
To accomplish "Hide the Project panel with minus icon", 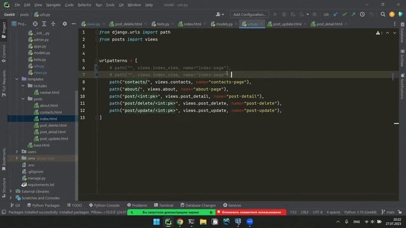I will (x=74, y=24).
